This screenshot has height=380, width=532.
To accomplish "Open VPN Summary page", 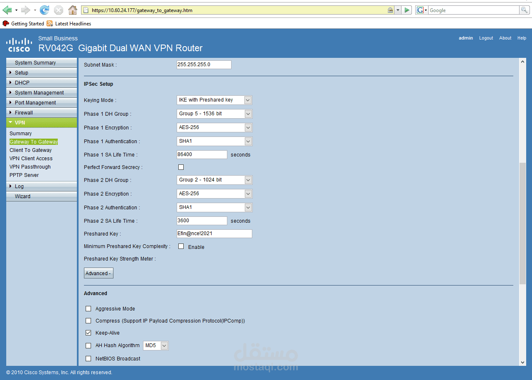I will pos(21,134).
